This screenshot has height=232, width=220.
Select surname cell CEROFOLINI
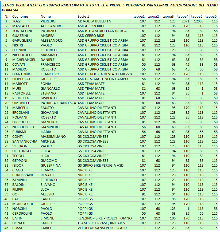26,214
